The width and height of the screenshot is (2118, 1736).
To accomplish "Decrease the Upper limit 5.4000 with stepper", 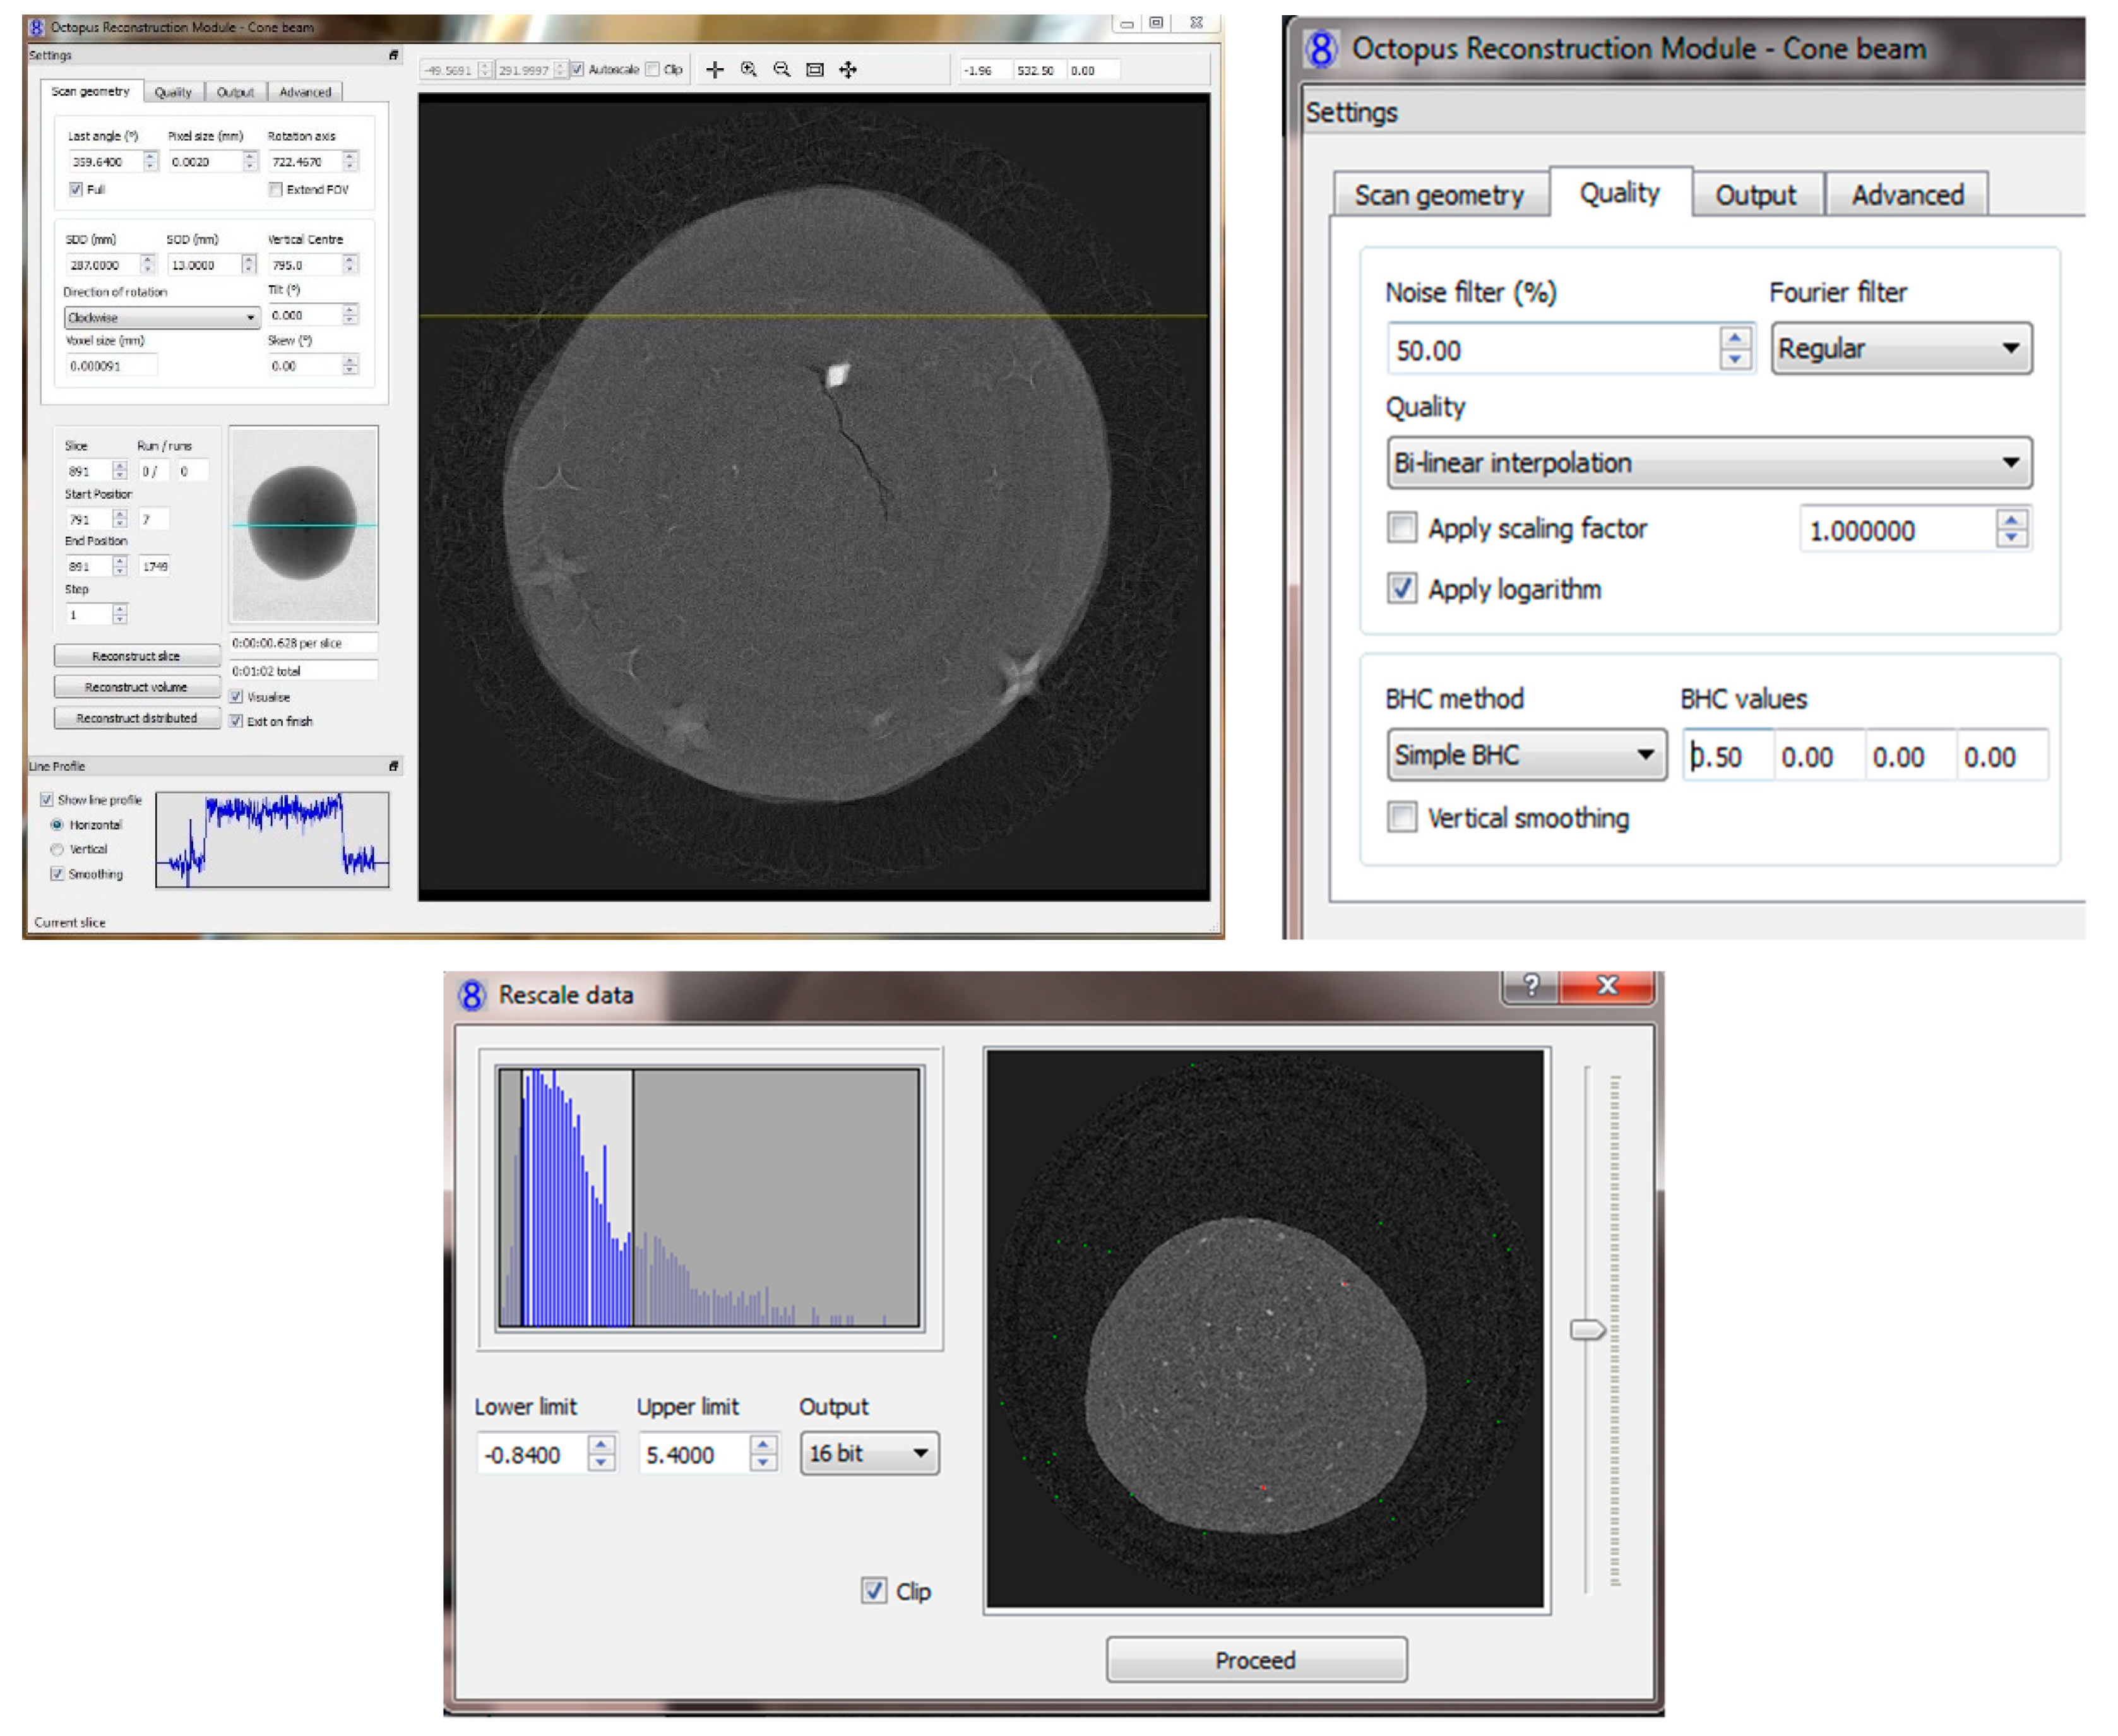I will [763, 1463].
